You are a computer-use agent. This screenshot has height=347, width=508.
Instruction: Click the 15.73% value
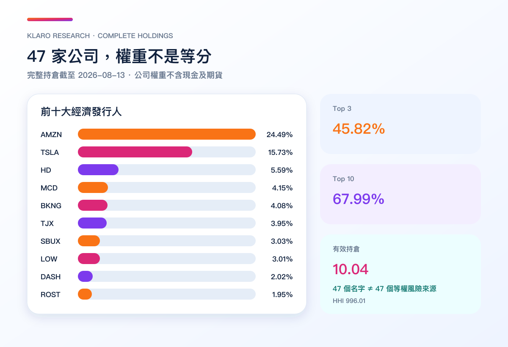click(280, 152)
